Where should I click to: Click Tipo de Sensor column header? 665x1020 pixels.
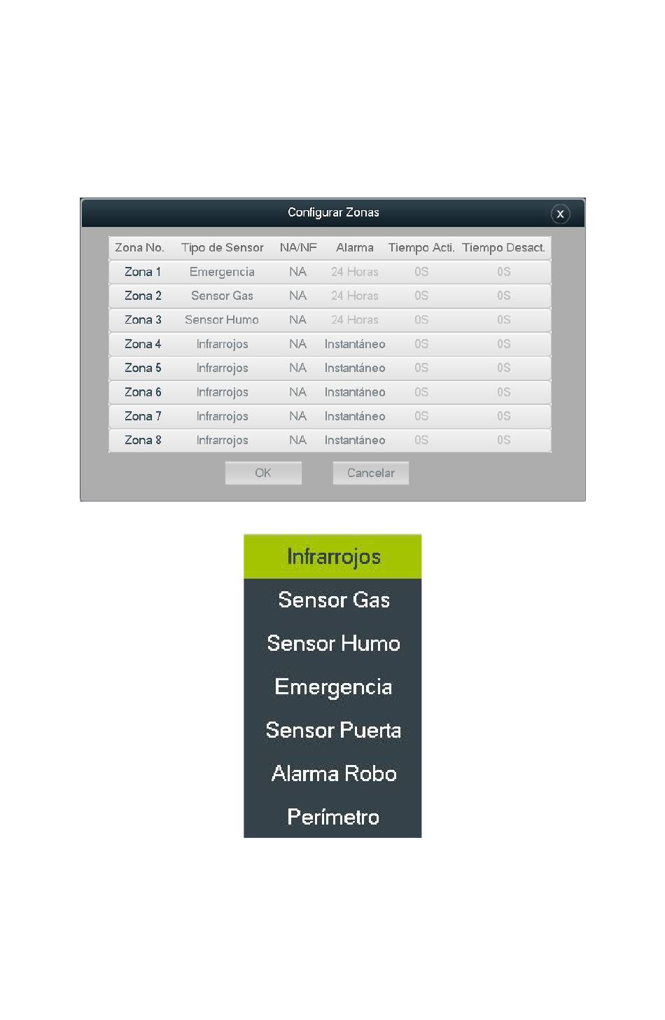[x=222, y=248]
